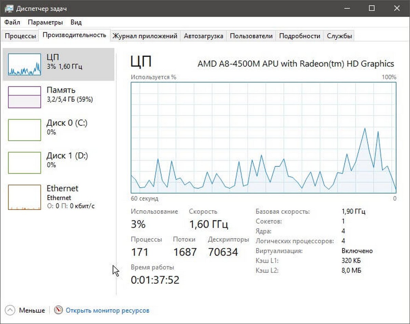This screenshot has width=410, height=324.
Task: Click the Ядра label
Action: (263, 231)
